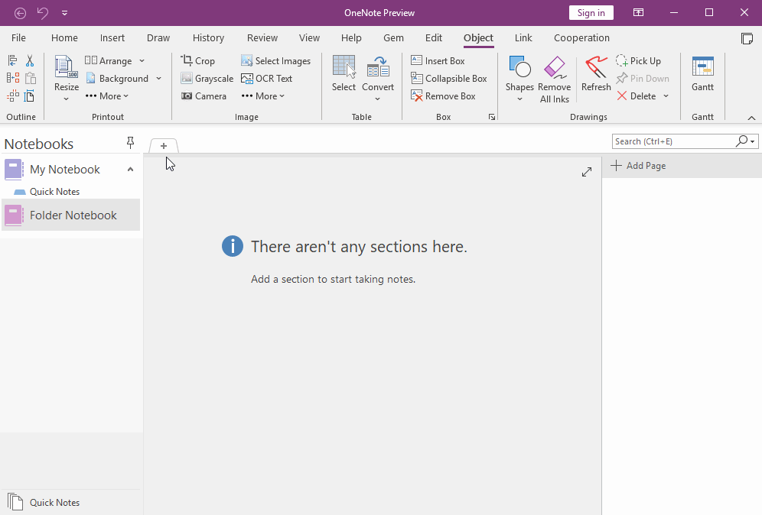The height and width of the screenshot is (515, 762).
Task: Click the grayed-out paste clipboard icon in Outline group
Action: coord(30,78)
